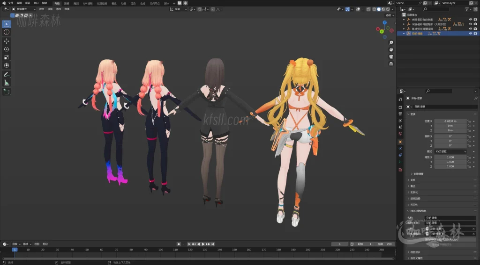Switch perspective/orthographic with the grid icon
Screen dimensions: 480x265
point(391,64)
